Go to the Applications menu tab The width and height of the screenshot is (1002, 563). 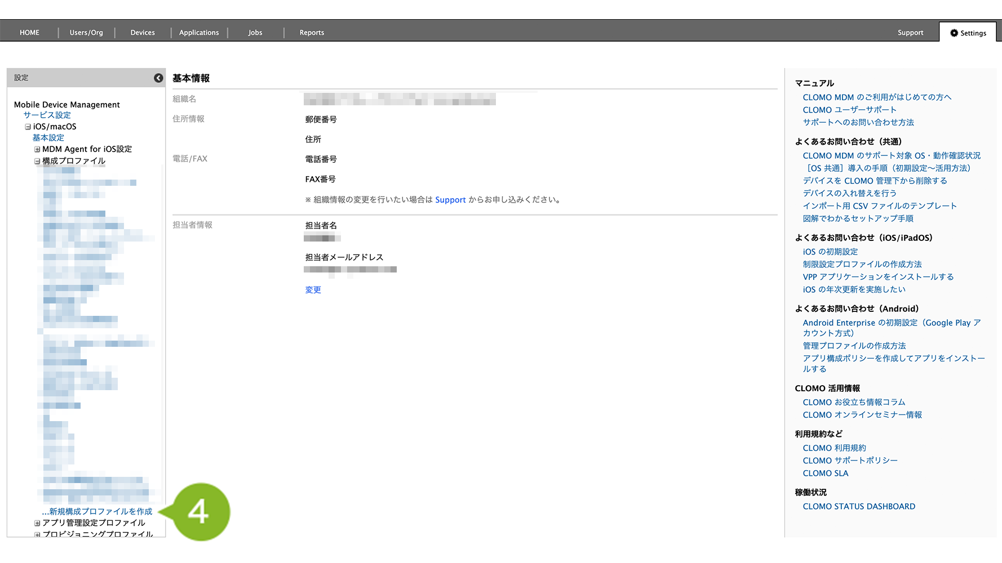pyautogui.click(x=199, y=33)
